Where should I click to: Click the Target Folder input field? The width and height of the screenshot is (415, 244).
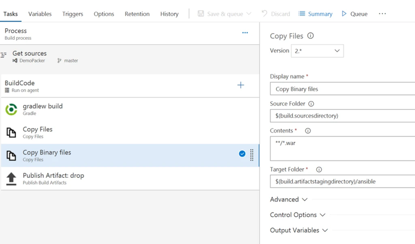click(x=343, y=182)
